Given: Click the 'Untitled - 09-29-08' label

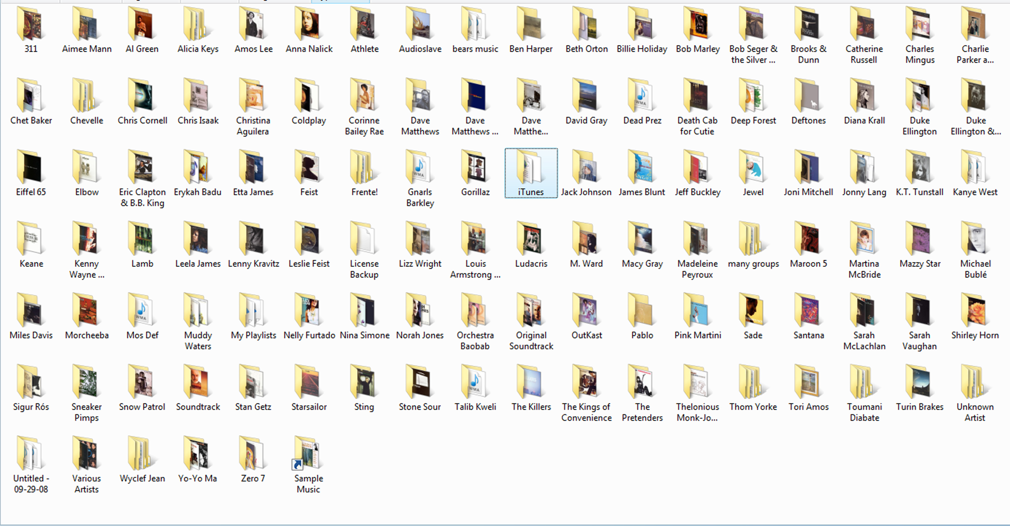Looking at the screenshot, I should pos(31,484).
